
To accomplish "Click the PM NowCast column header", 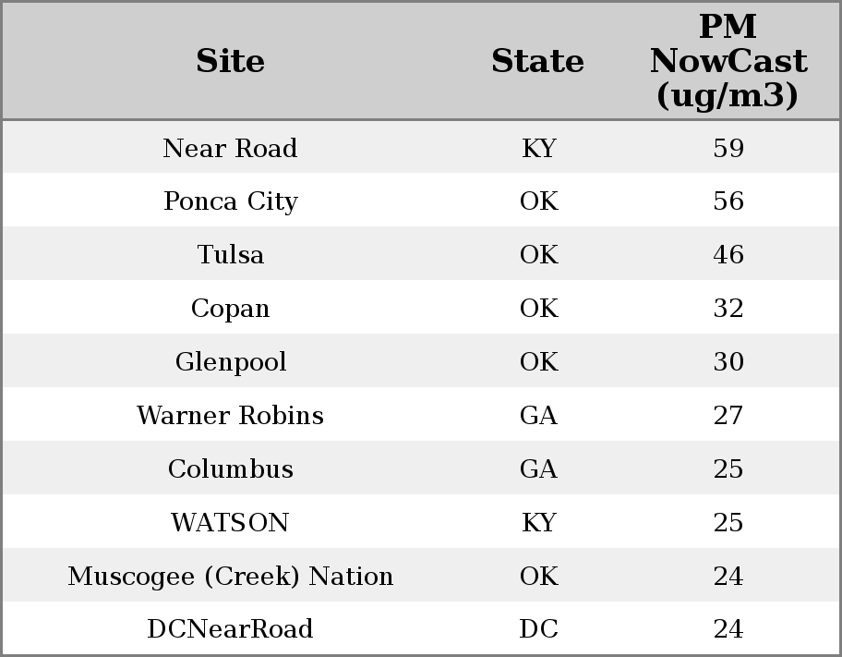I will pos(728,61).
